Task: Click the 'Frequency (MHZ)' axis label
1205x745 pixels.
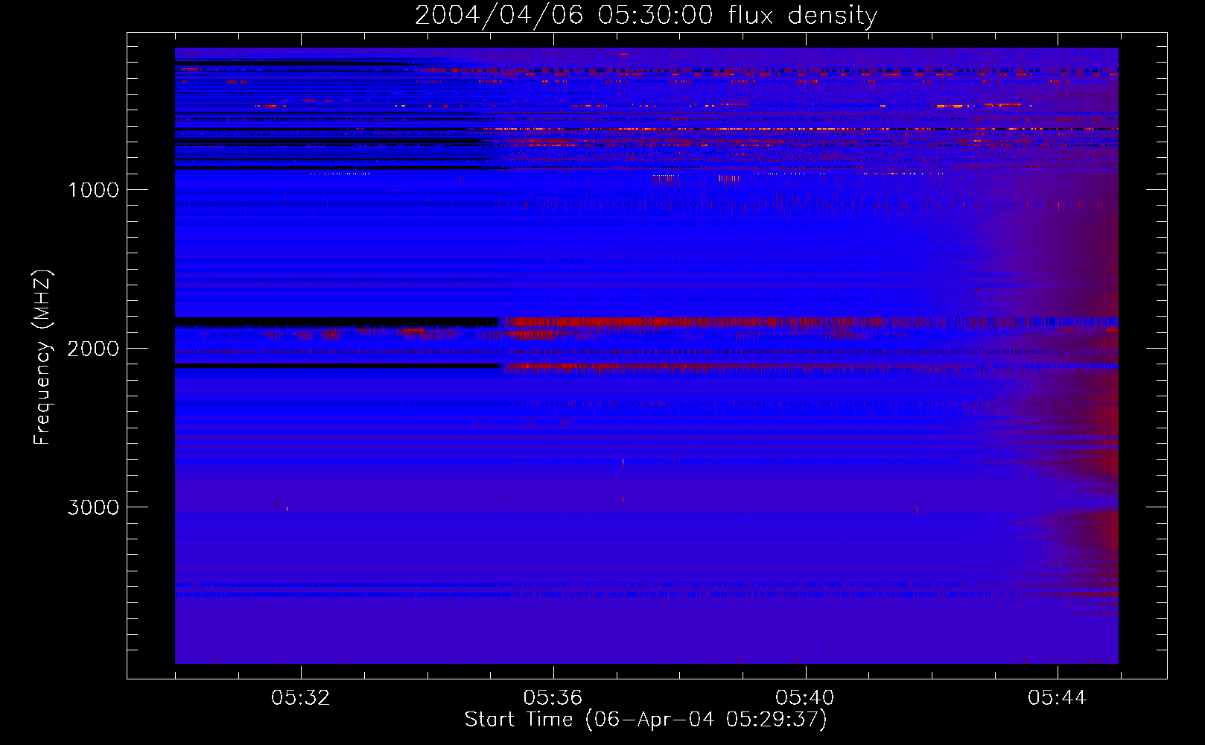Action: [x=42, y=358]
